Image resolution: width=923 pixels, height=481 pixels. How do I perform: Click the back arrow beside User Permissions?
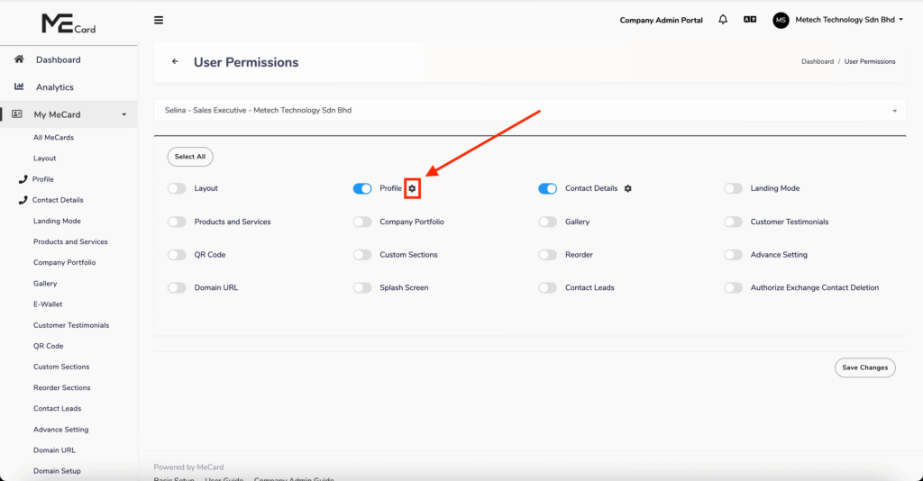point(175,62)
